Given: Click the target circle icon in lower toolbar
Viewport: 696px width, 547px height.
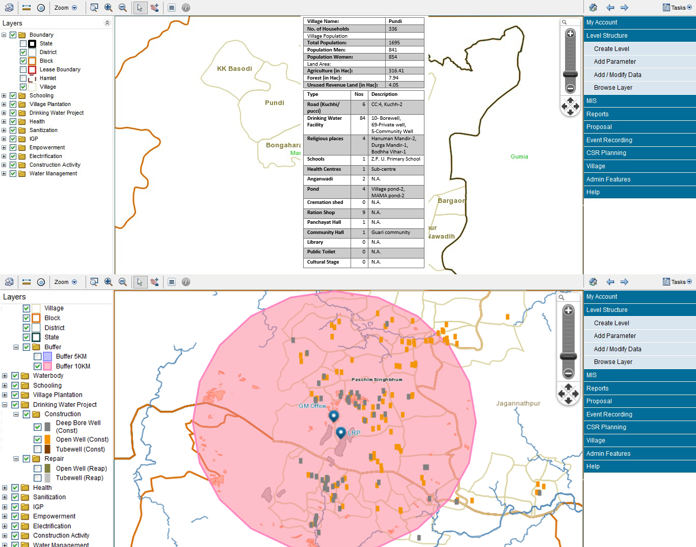Looking at the screenshot, I should pos(41,282).
